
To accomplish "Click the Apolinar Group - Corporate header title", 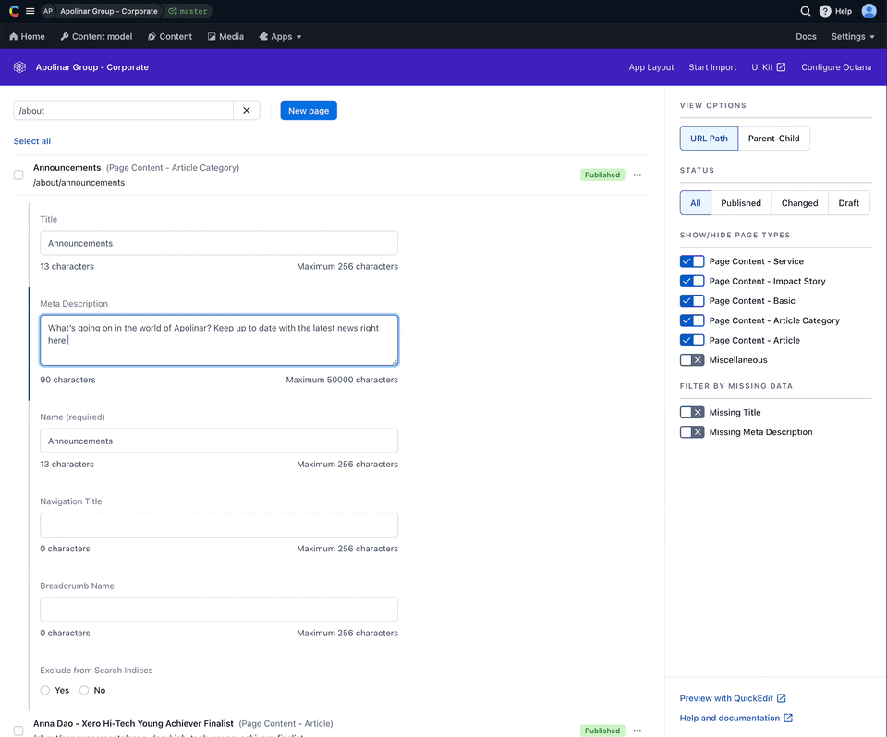I will pos(92,67).
